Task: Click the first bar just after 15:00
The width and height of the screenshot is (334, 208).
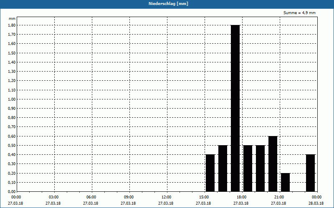Action: [x=210, y=173]
